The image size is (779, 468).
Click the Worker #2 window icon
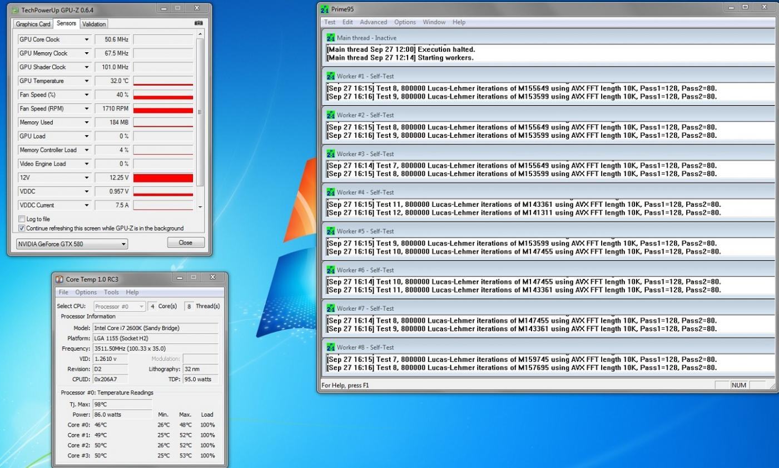click(331, 115)
